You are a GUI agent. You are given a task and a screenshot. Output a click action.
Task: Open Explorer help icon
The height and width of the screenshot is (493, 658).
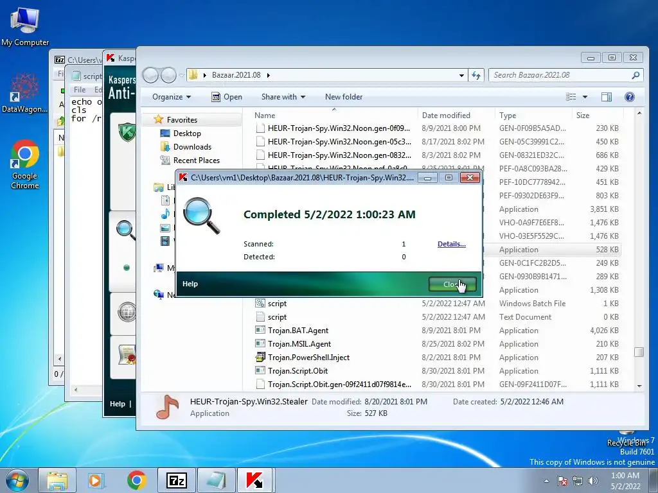630,97
